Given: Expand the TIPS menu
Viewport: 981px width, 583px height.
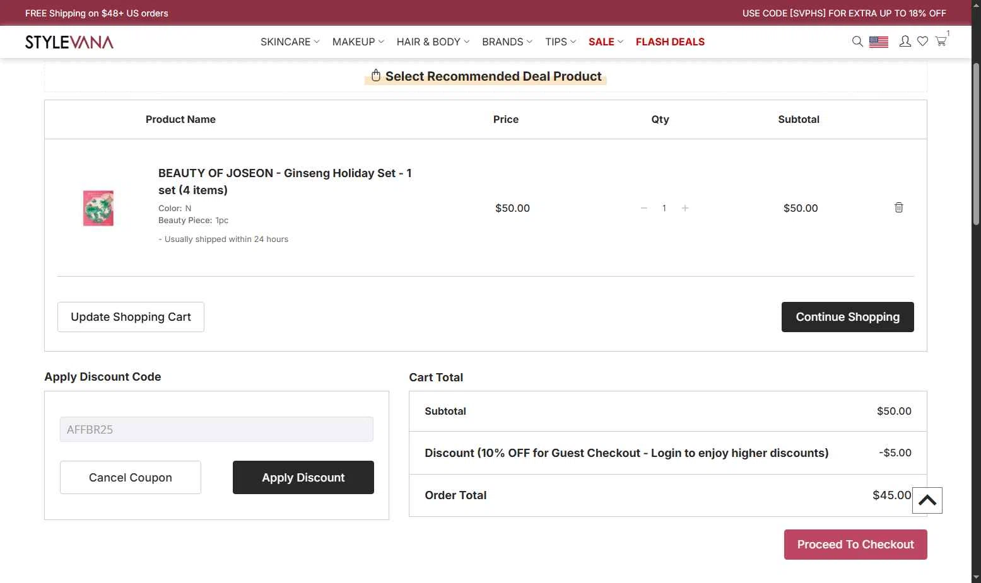Looking at the screenshot, I should [x=561, y=42].
